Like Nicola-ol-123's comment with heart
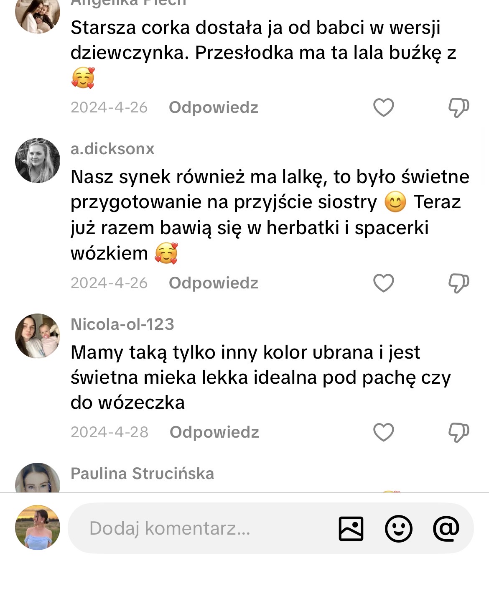The width and height of the screenshot is (489, 599). 383,432
